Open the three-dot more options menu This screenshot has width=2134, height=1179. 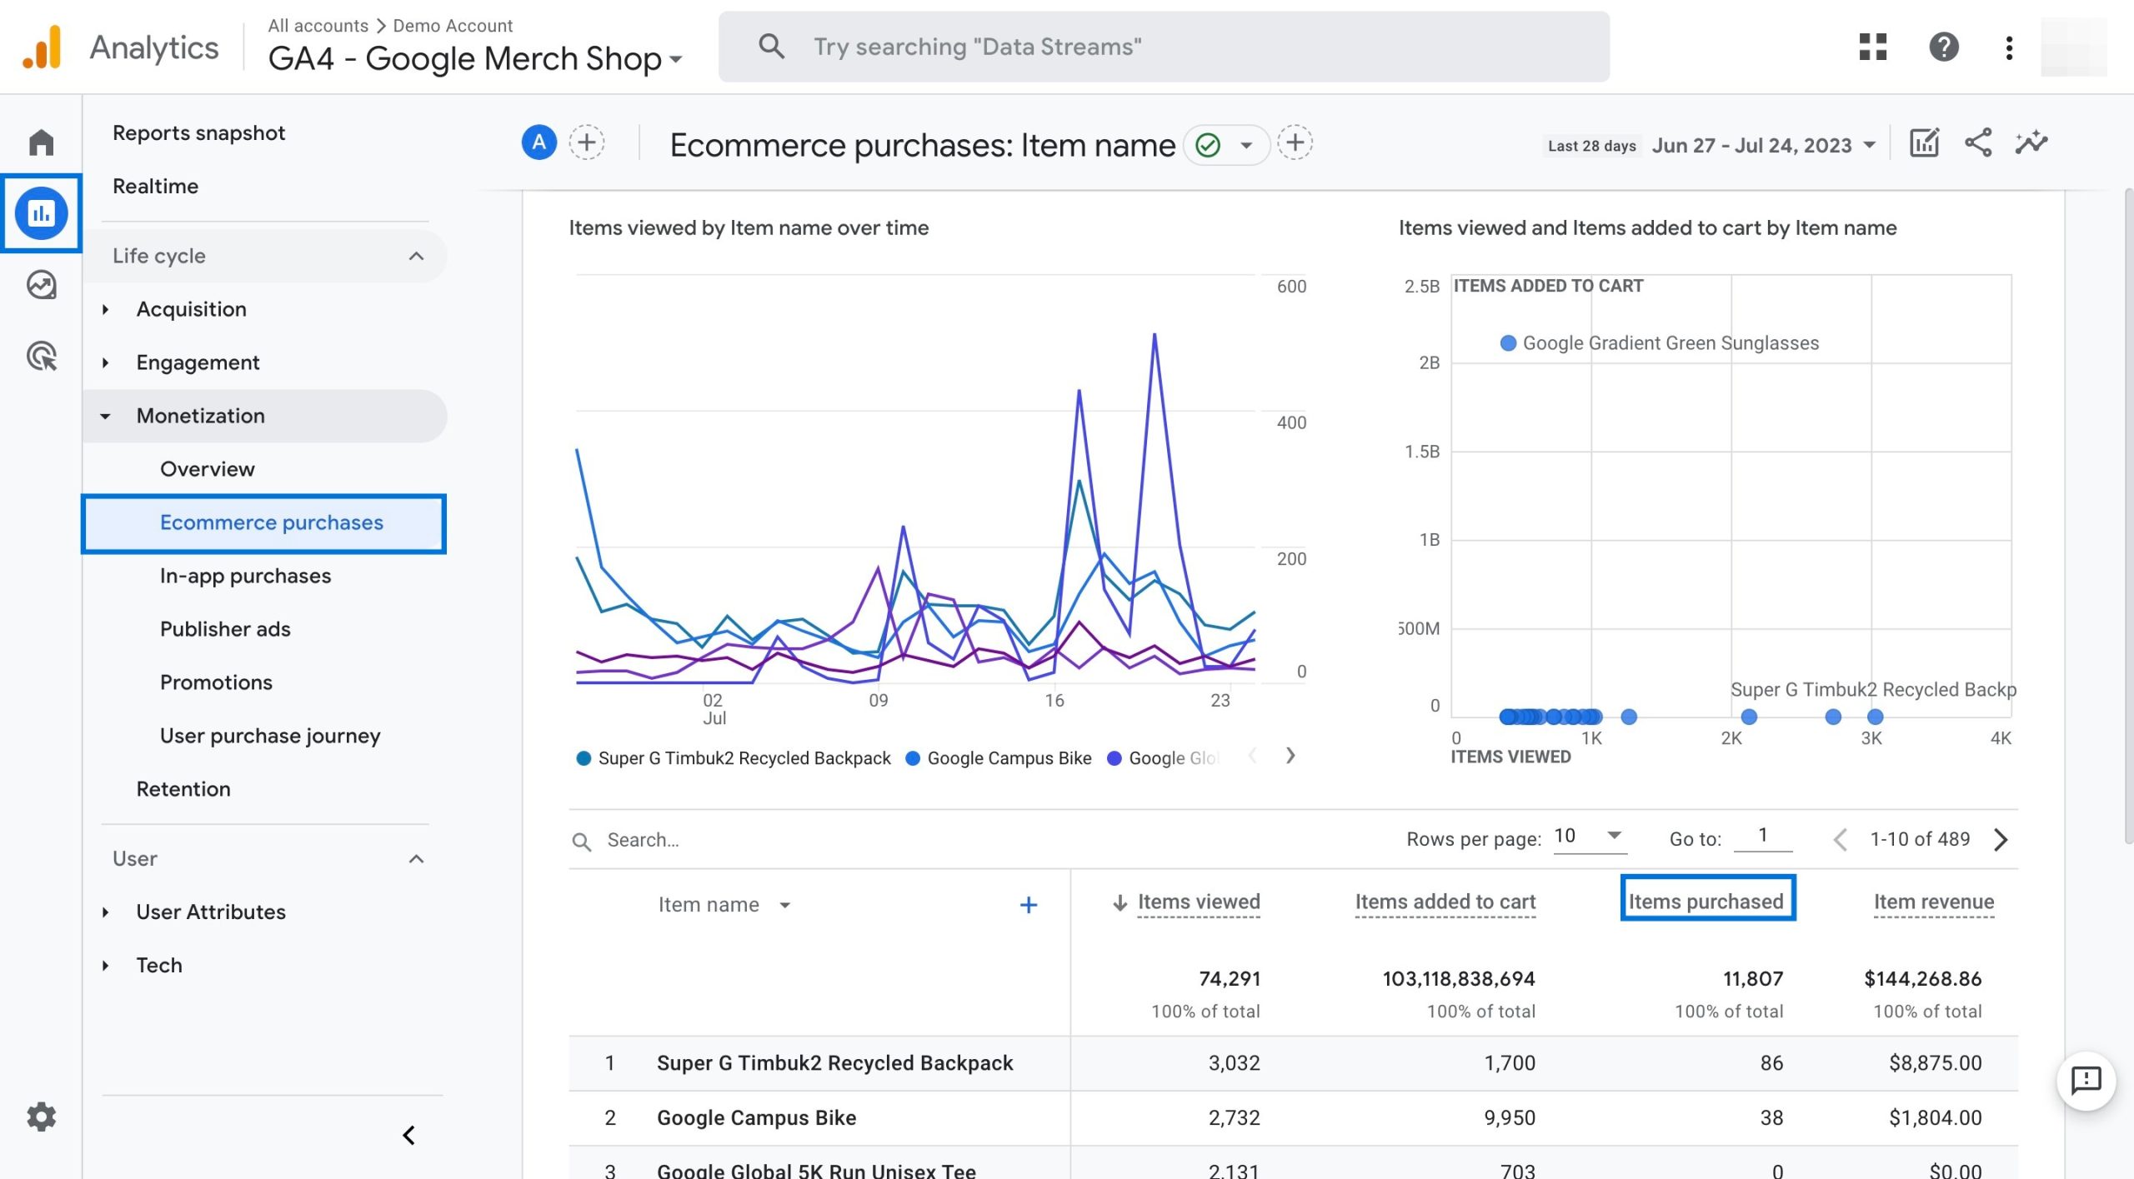[2009, 47]
